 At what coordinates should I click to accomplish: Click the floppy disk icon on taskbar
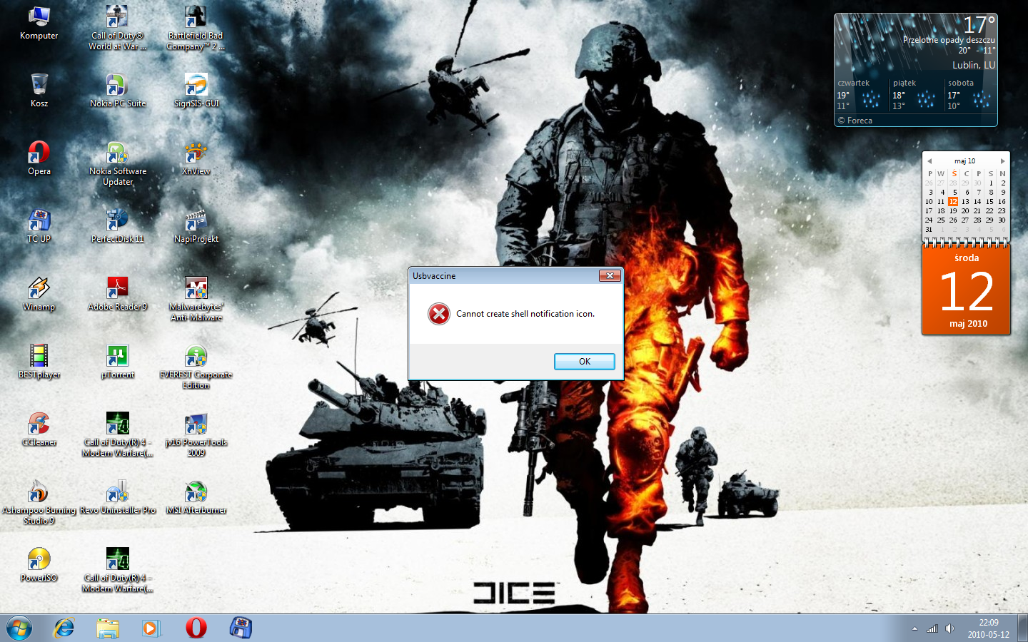pos(241,628)
